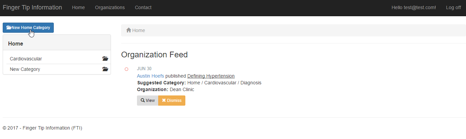Screen dimensions: 466x139
Task: Create a New Home Category
Action: pos(28,28)
